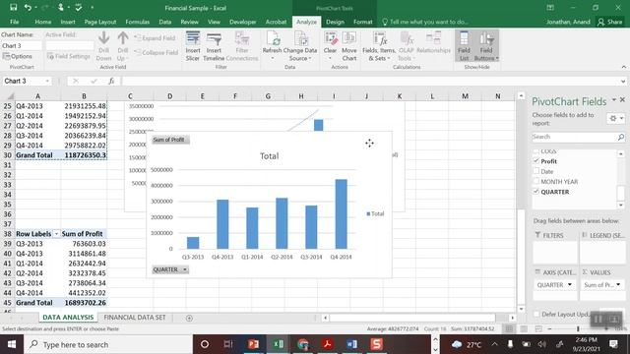
Task: Open Adobe Acrobat from the taskbar
Action: tap(328, 344)
